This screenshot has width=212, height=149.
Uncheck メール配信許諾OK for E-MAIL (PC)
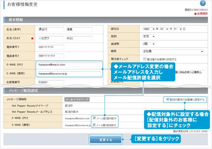(x=95, y=118)
